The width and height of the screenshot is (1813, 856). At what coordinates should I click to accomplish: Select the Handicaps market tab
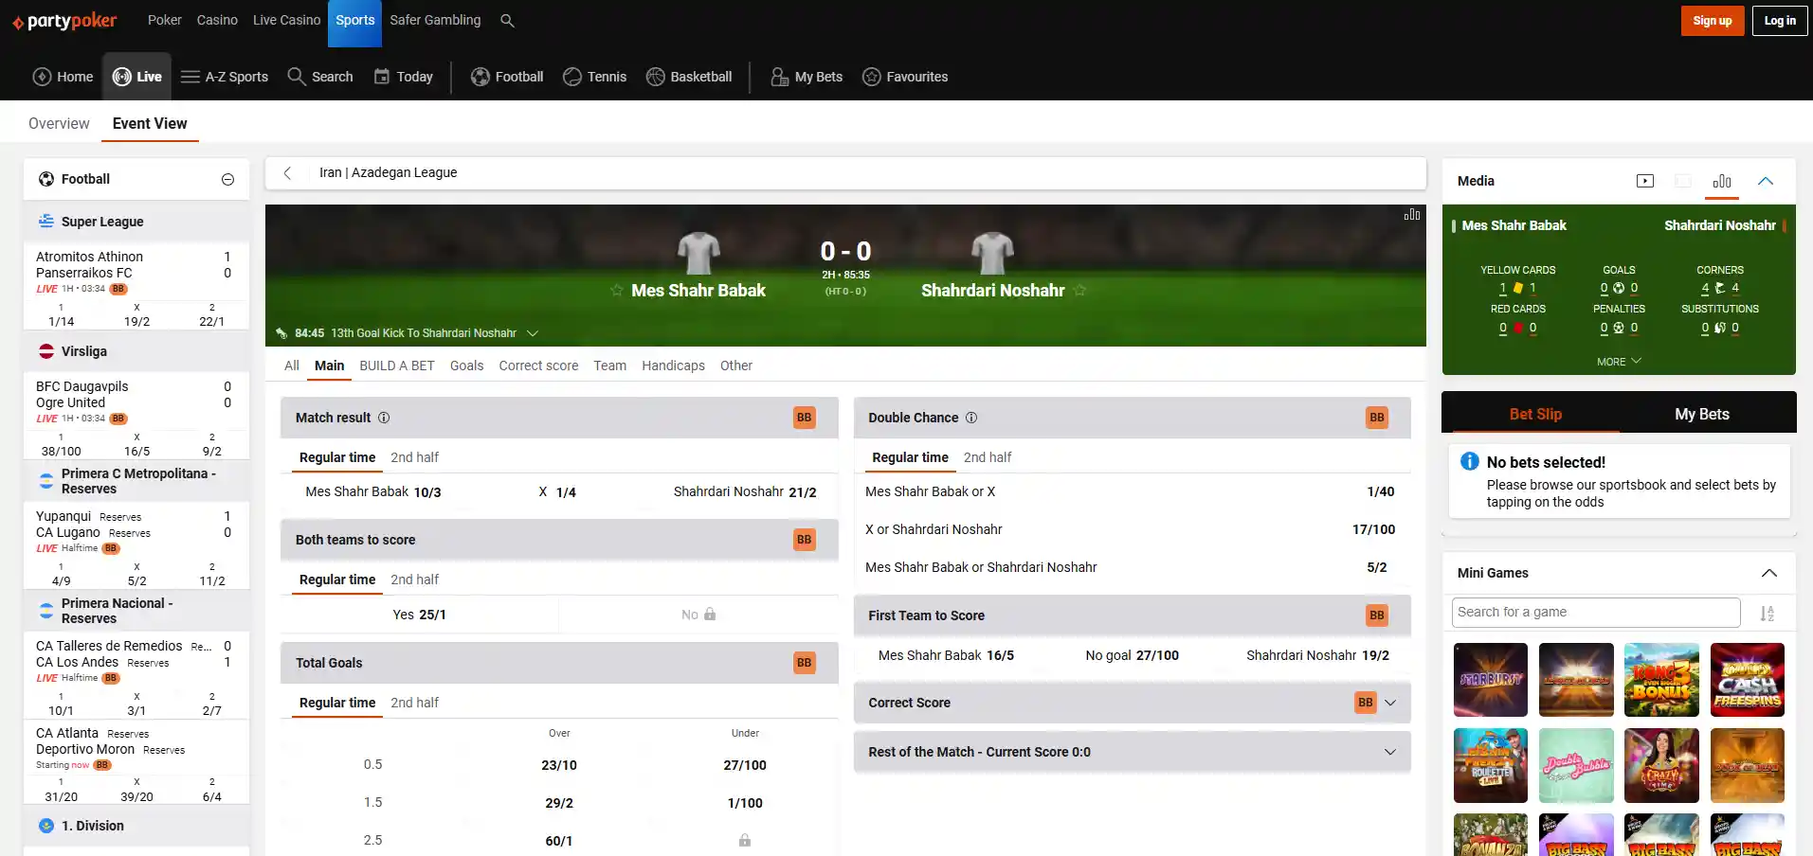point(673,366)
